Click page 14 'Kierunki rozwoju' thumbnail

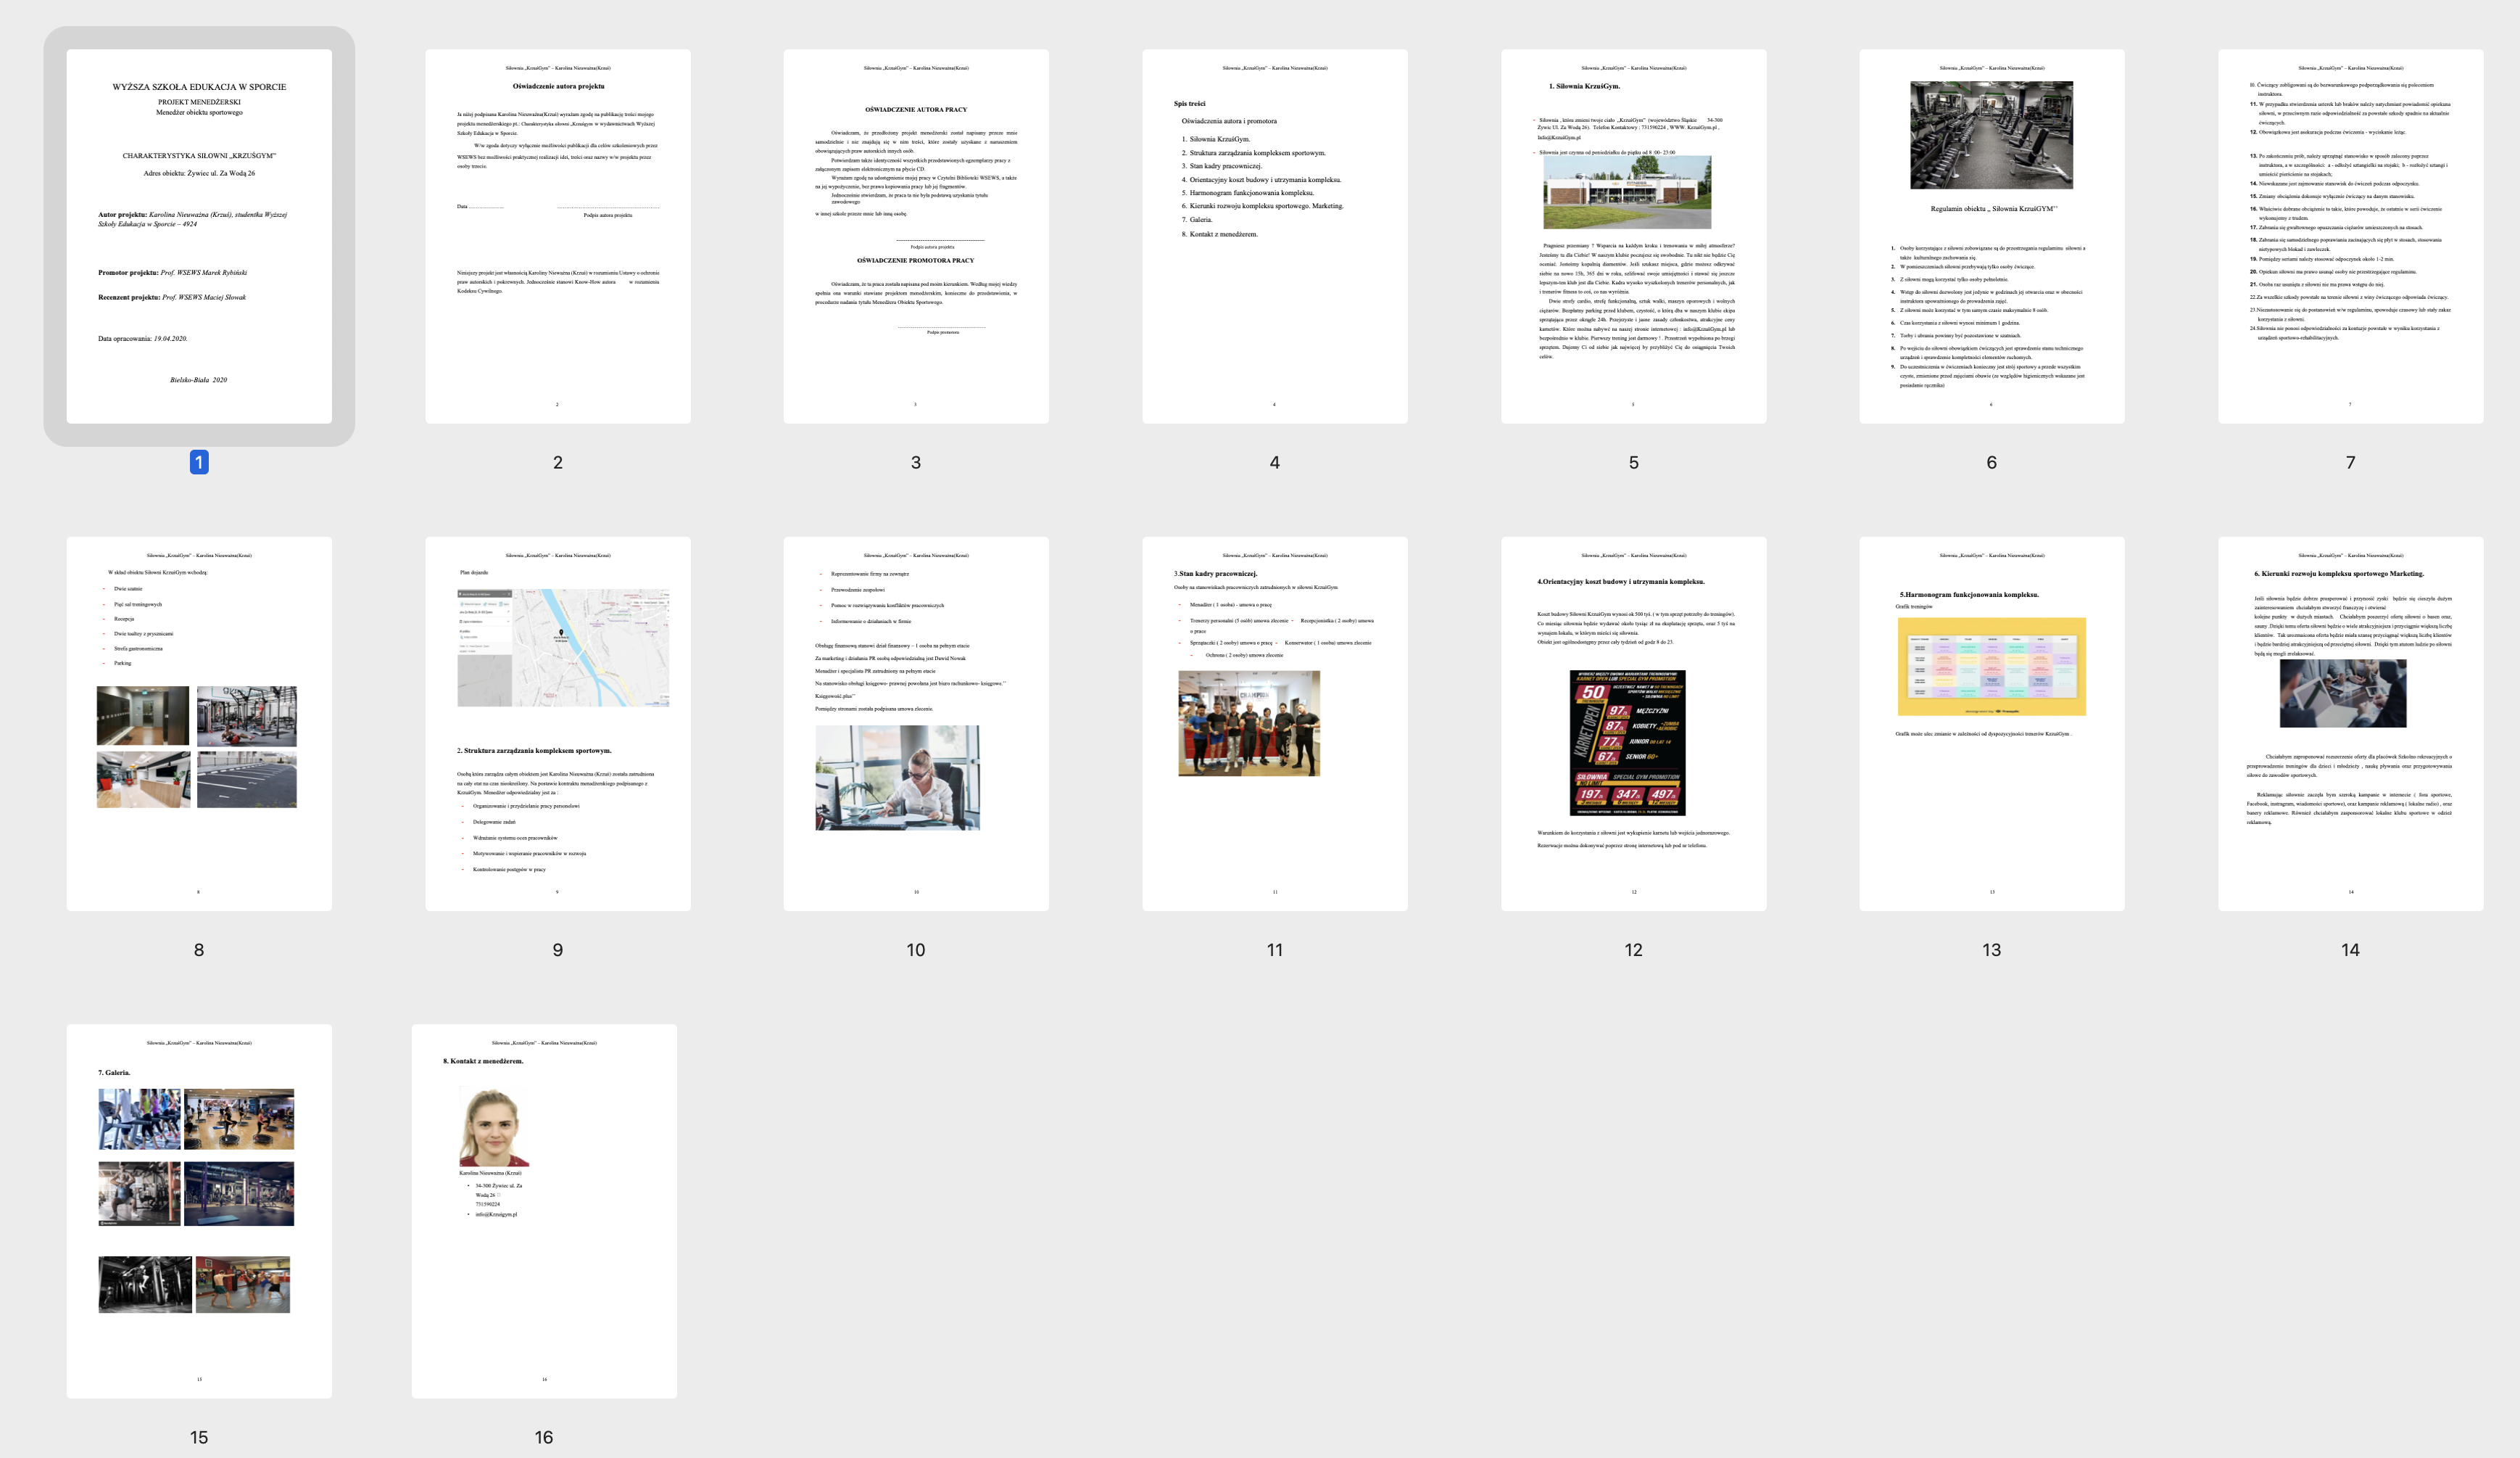coord(2350,723)
